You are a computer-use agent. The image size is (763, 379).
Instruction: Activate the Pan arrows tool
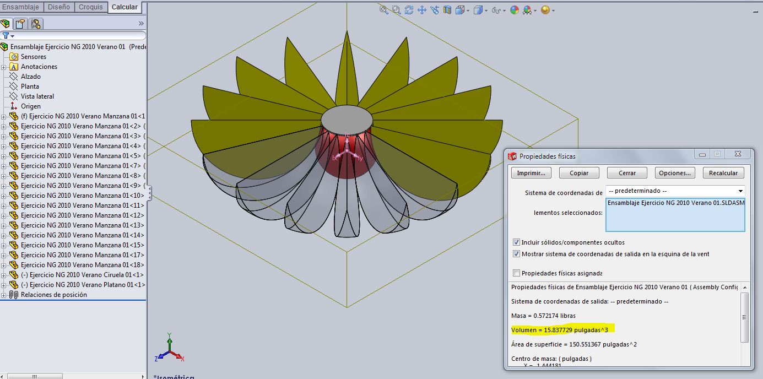point(422,10)
